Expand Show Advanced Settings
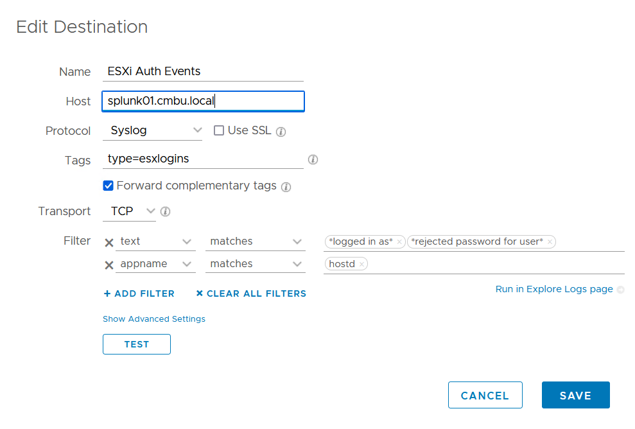The height and width of the screenshot is (429, 635). [154, 319]
